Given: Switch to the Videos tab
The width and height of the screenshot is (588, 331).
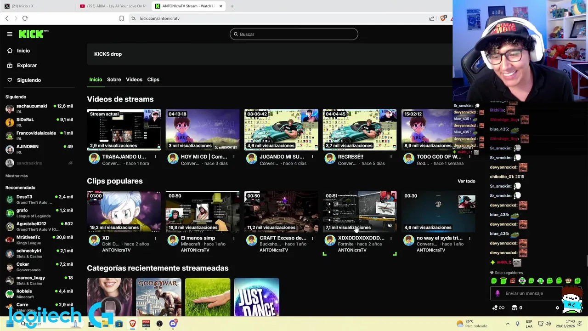Looking at the screenshot, I should tap(134, 80).
